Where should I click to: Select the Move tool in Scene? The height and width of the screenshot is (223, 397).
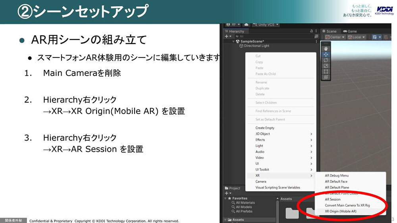326,53
